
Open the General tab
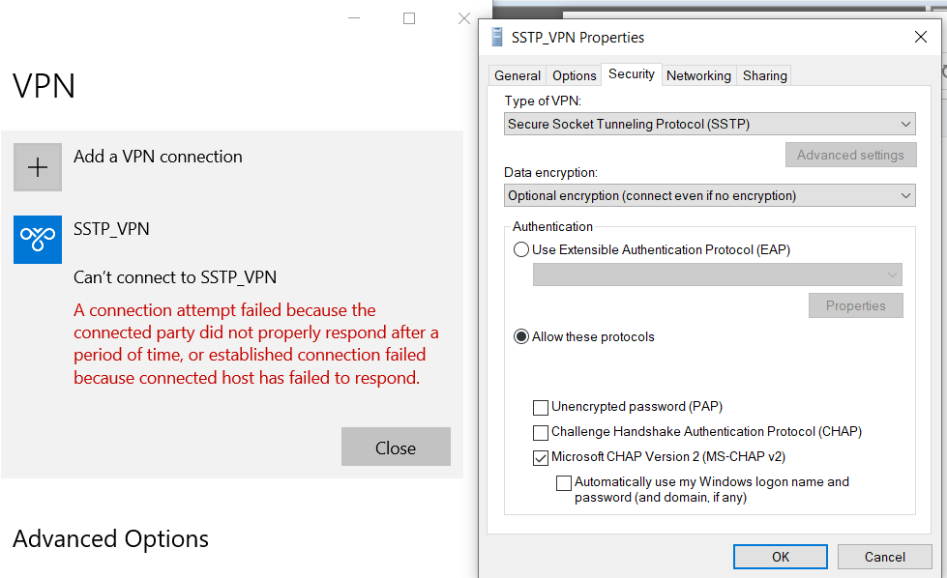coord(518,75)
